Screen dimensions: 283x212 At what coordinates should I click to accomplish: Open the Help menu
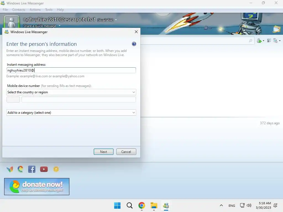pos(60,10)
